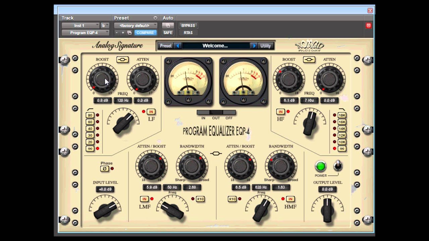Screen dimensions: 429x241
Task: Open the preset settings select window icon
Action: point(129,33)
